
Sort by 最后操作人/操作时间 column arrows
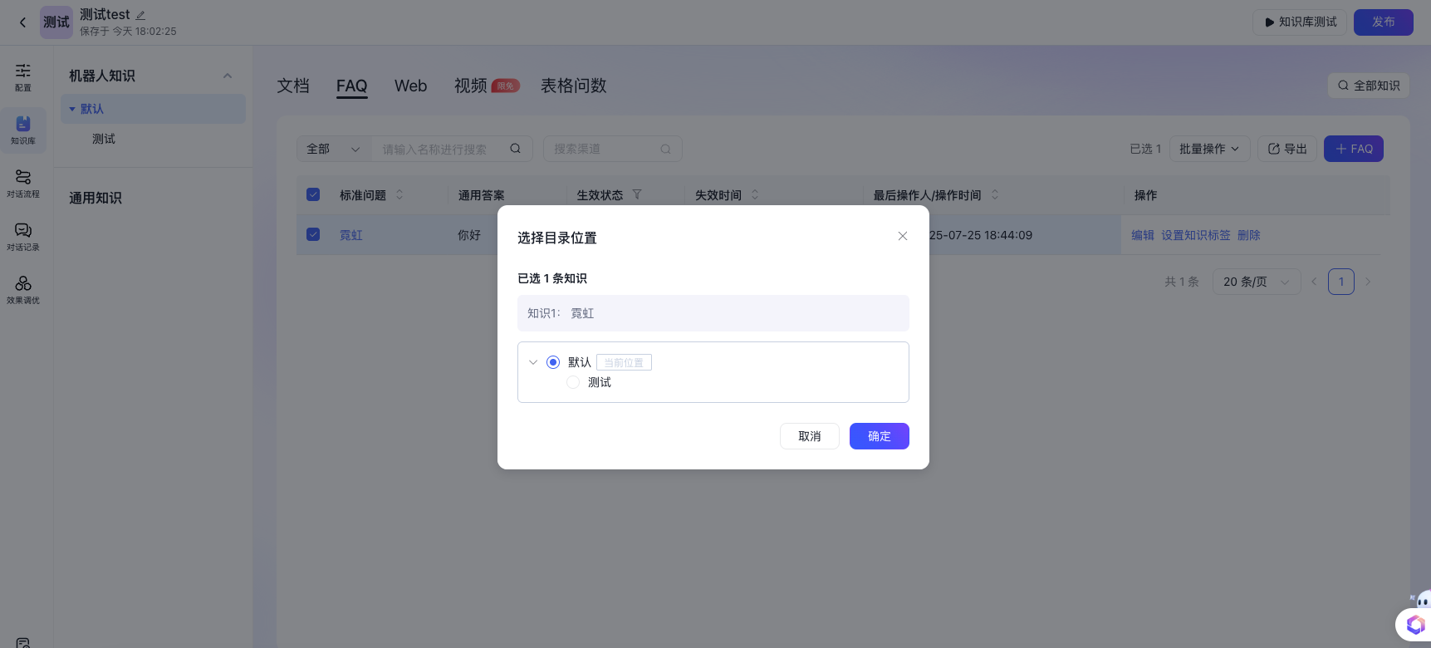tap(995, 194)
